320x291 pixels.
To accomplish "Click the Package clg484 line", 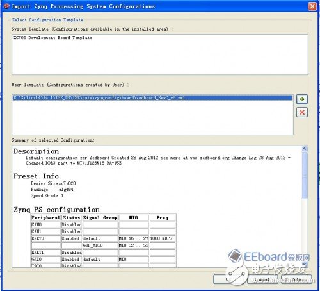I will click(x=52, y=190).
